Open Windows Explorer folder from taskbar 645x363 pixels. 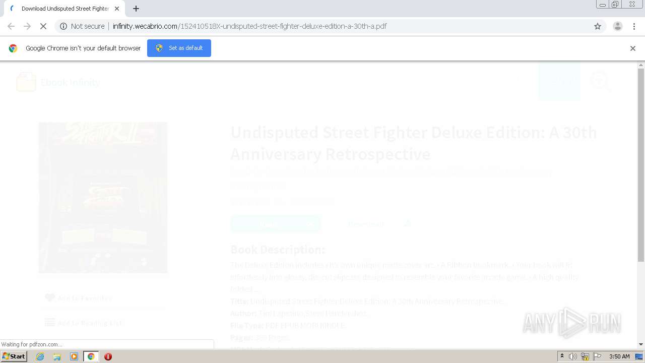(x=57, y=356)
